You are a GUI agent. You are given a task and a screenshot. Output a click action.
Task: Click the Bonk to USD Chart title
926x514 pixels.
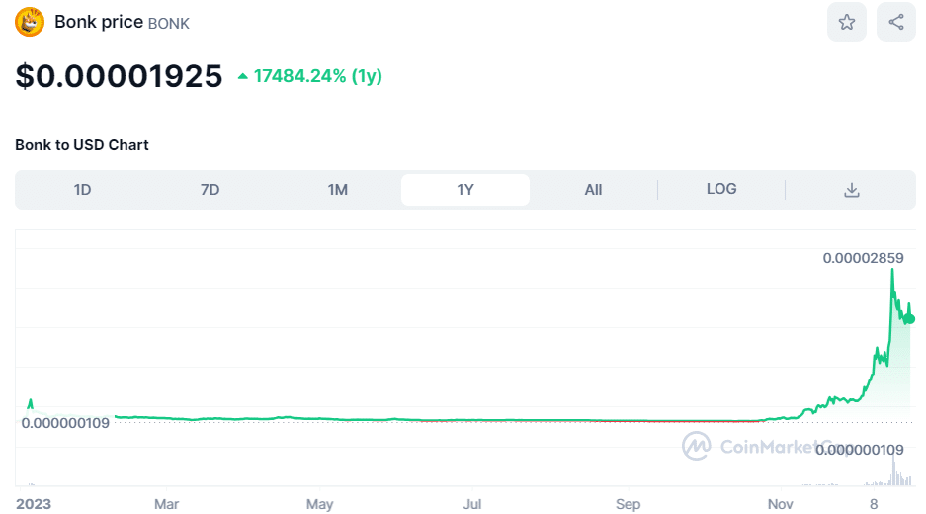82,145
